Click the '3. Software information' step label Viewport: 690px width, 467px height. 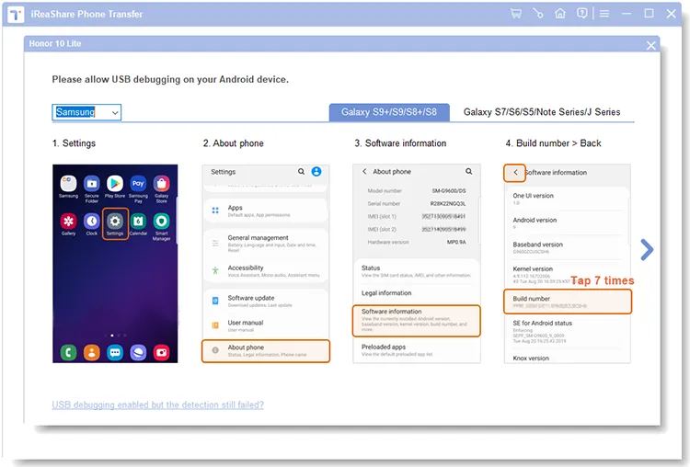point(400,143)
